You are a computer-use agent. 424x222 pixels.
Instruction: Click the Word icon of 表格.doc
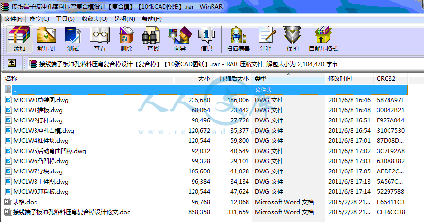(8, 202)
